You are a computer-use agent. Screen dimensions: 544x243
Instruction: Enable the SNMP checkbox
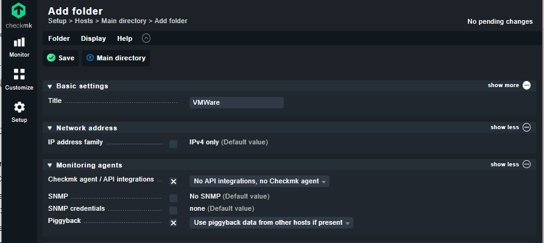(173, 198)
